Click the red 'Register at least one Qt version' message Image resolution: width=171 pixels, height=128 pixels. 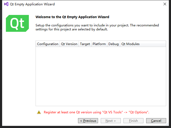pyautogui.click(x=96, y=112)
